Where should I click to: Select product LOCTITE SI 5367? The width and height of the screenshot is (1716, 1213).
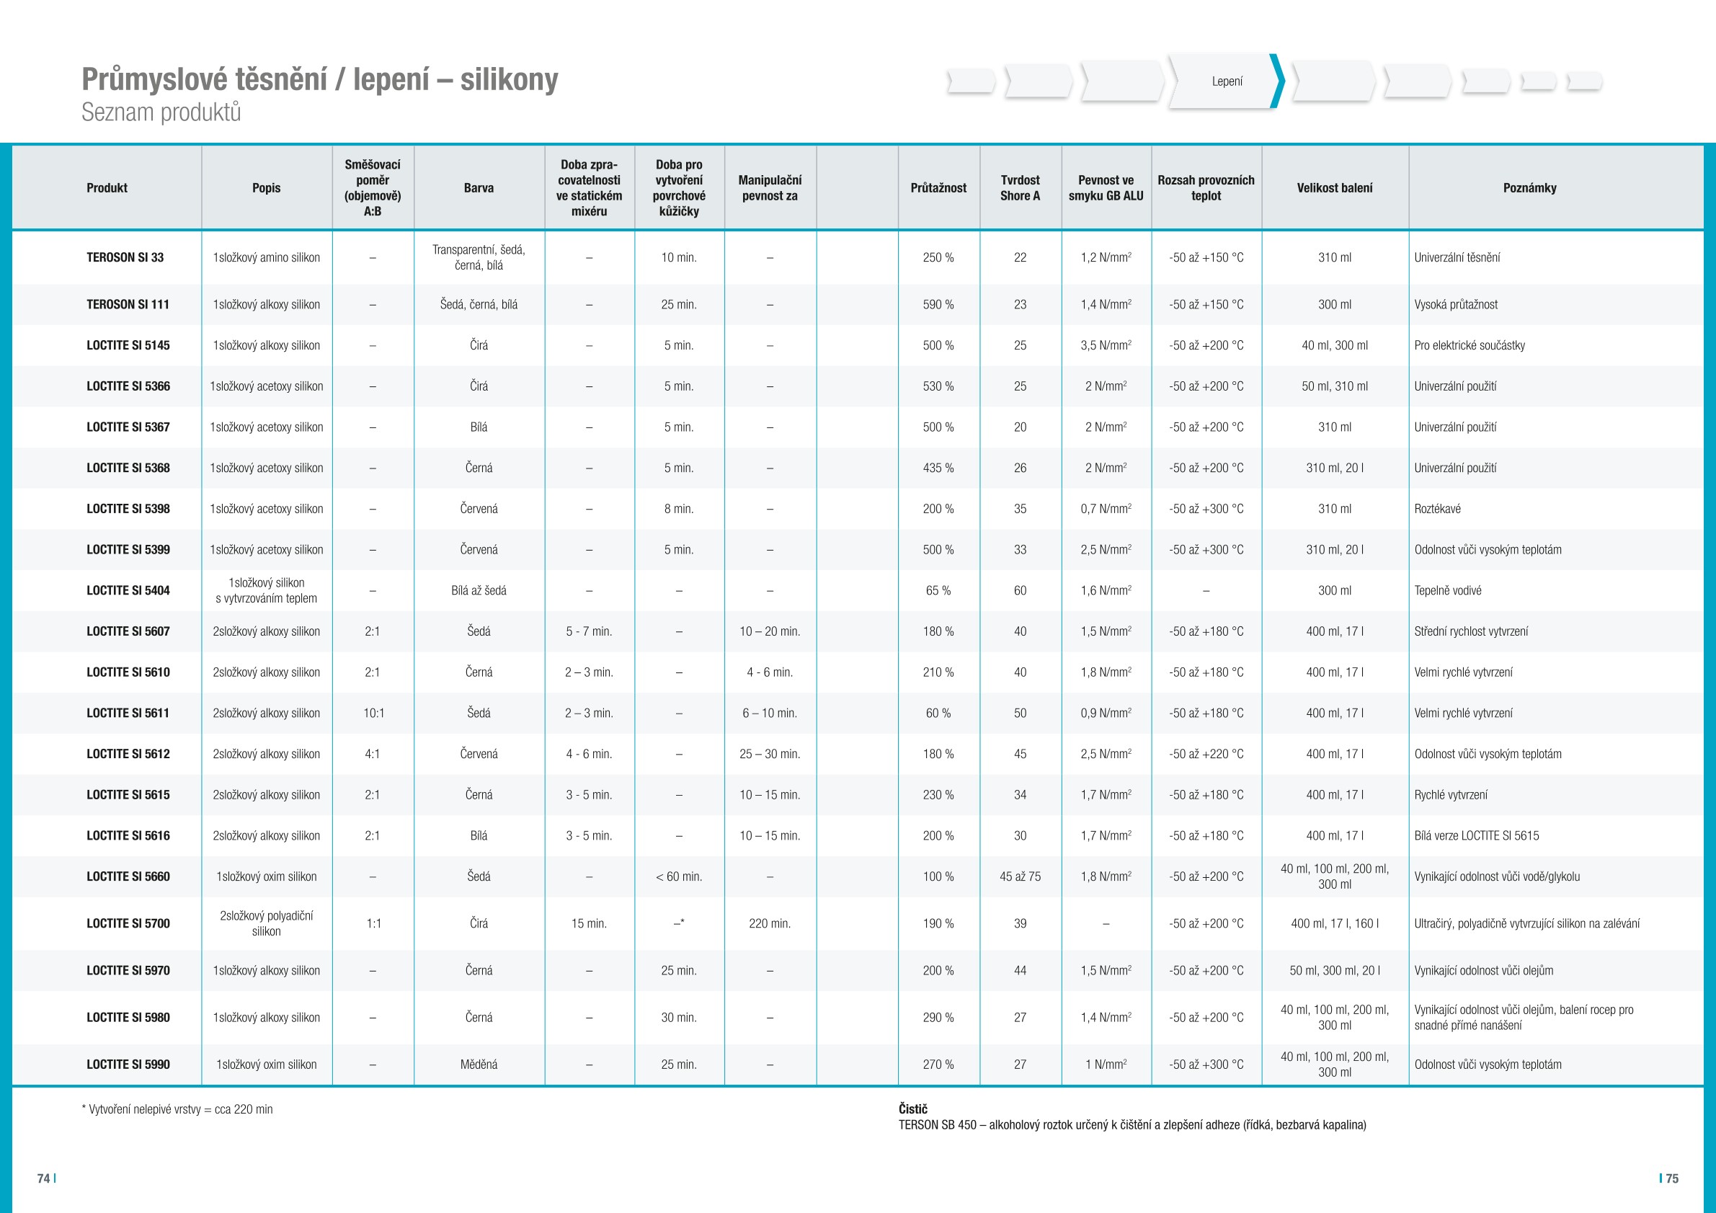point(128,427)
